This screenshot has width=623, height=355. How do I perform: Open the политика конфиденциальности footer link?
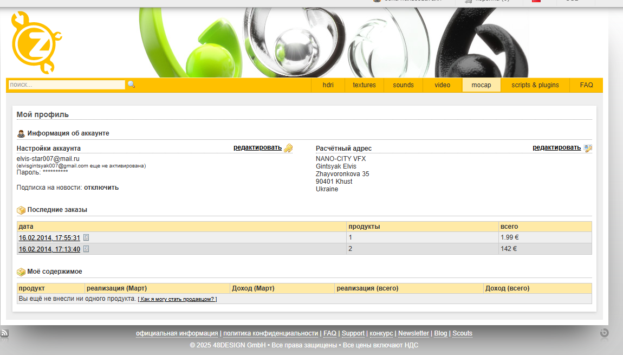[270, 333]
